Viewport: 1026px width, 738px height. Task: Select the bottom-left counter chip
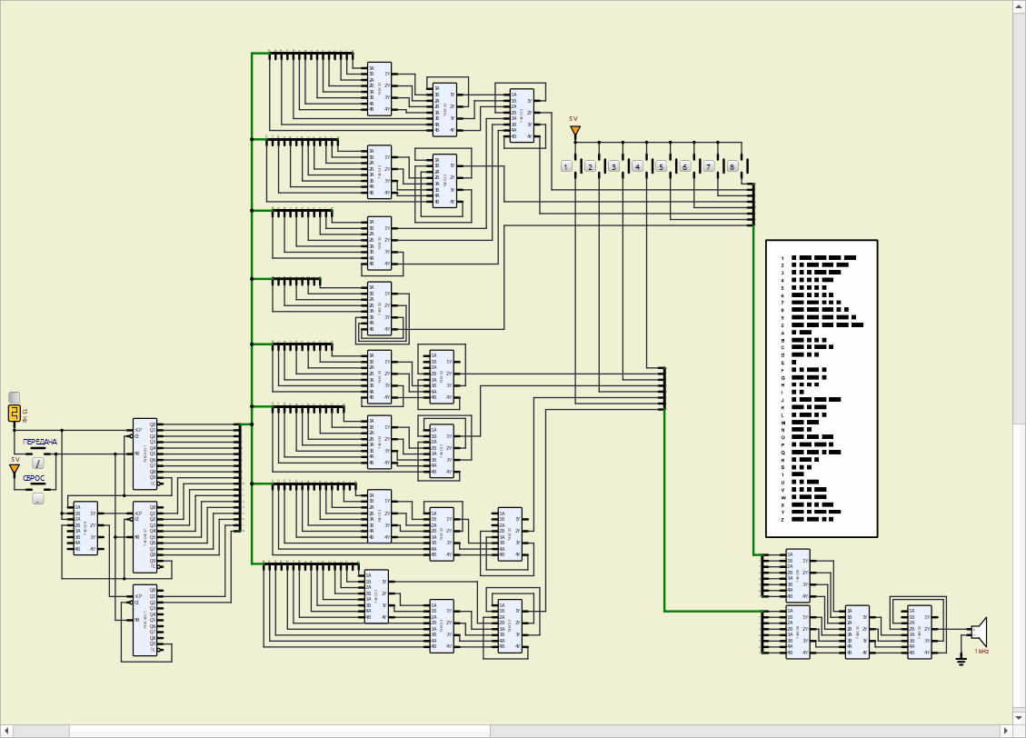pos(145,620)
